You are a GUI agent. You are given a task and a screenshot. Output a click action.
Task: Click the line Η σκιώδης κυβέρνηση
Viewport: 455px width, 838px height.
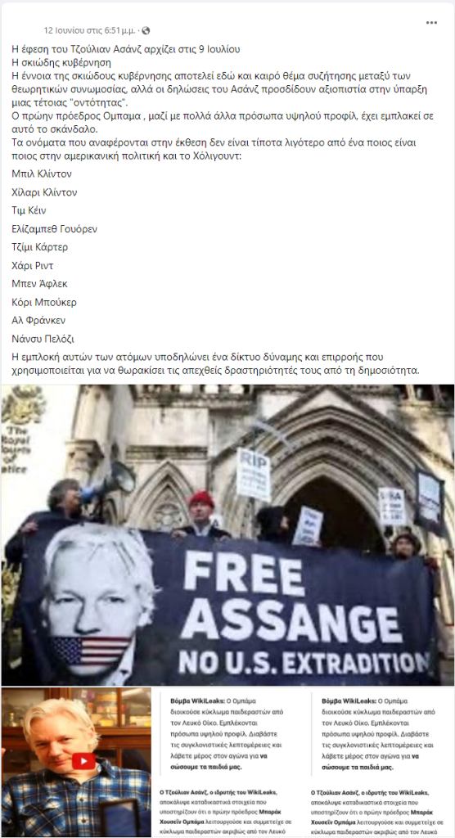61,62
